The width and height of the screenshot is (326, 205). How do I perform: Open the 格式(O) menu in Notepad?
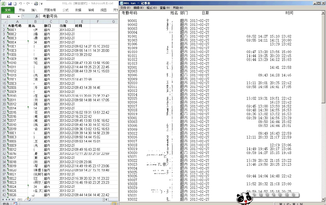(x=152, y=8)
